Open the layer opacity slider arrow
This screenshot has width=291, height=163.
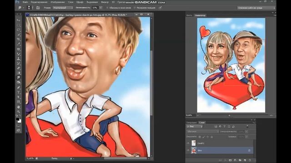coord(246,132)
